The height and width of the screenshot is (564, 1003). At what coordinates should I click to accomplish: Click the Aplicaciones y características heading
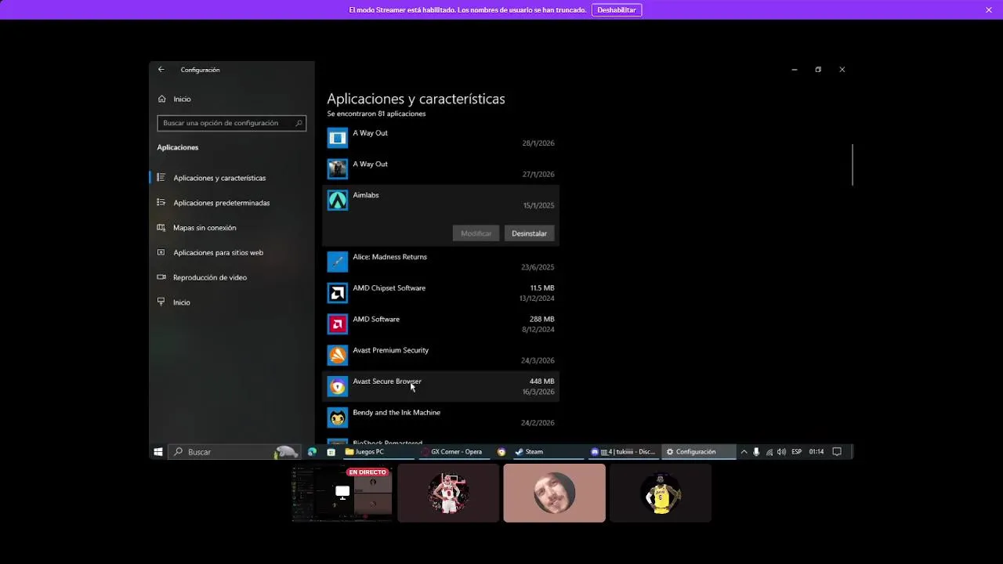(416, 99)
